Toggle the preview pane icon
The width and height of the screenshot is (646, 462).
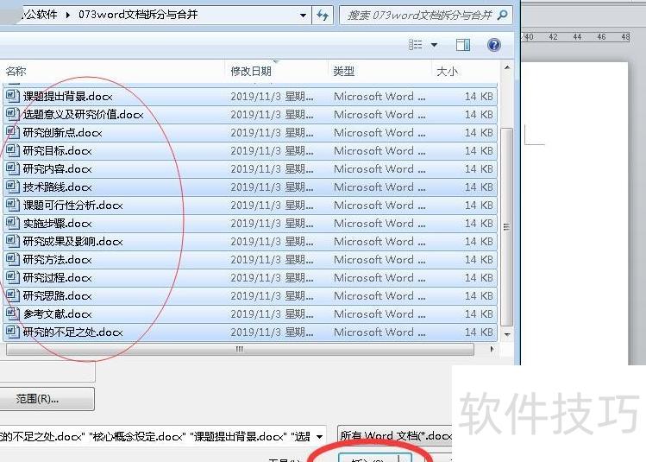[x=463, y=45]
